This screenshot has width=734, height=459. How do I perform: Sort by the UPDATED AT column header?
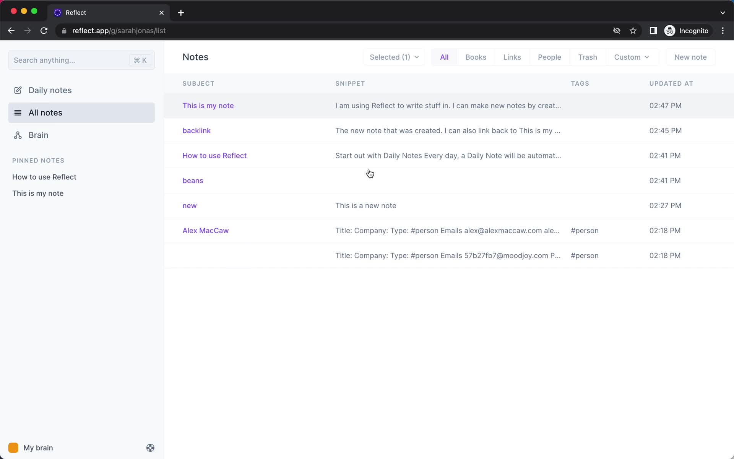(x=671, y=83)
